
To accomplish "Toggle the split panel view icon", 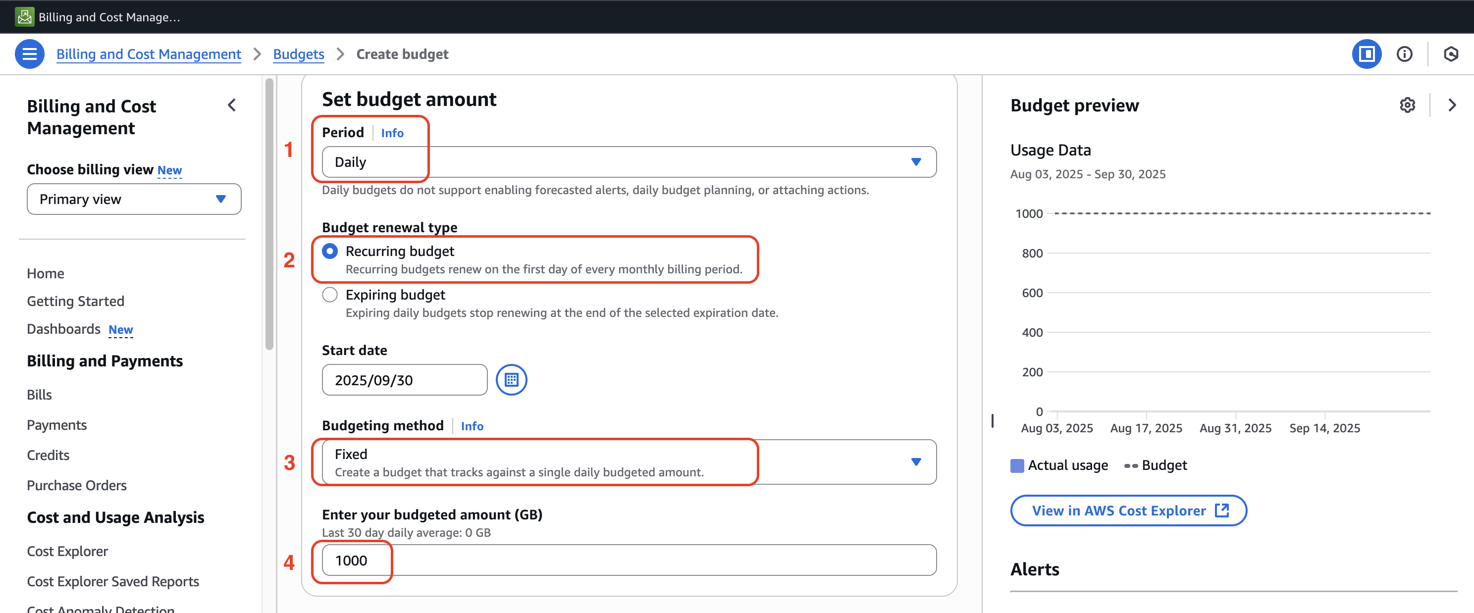I will (x=1367, y=54).
